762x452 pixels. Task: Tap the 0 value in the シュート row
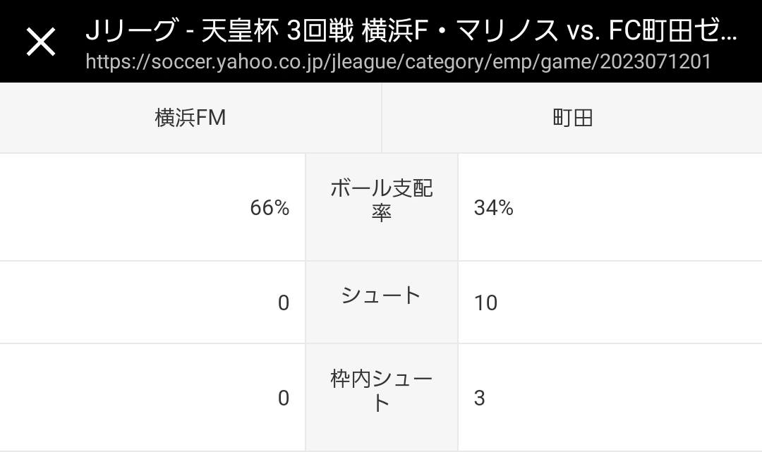(x=284, y=303)
